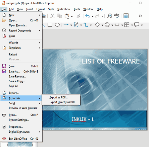Click the Exit LibreOffice power icon
The image size is (149, 147).
pos(4,138)
